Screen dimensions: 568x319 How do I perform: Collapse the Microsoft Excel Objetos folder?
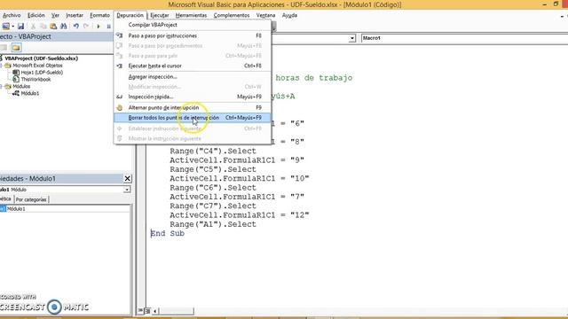[1, 66]
